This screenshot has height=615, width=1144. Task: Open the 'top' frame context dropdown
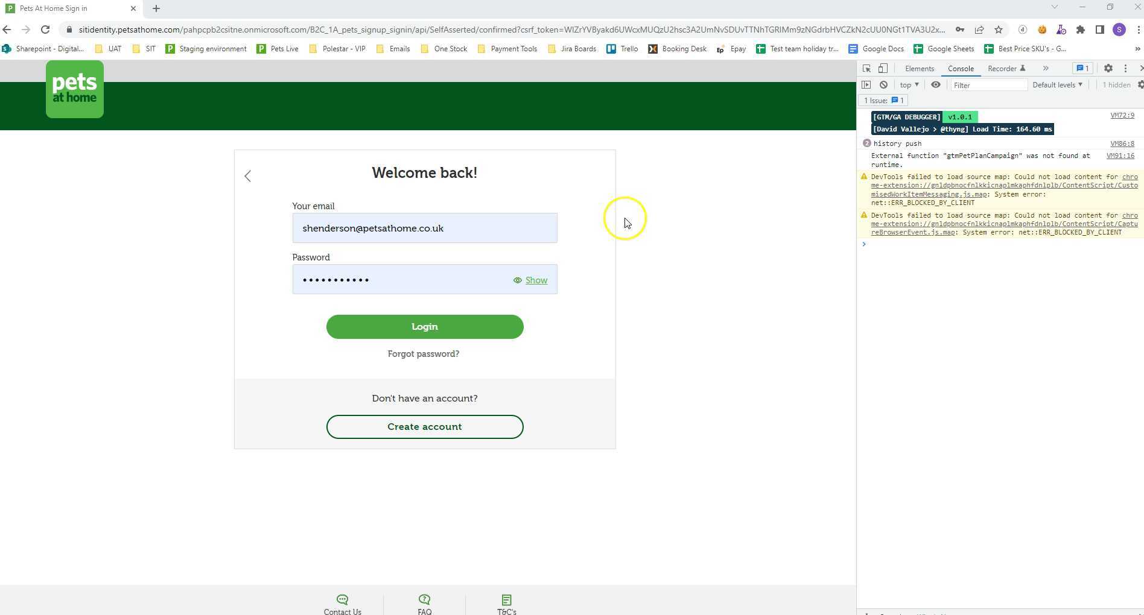click(909, 84)
